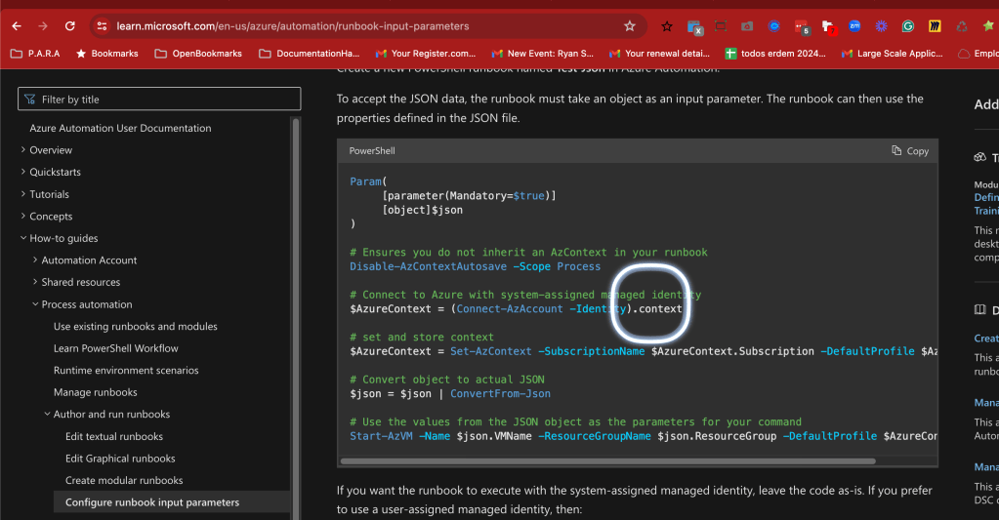Viewport: 999px width, 520px height.
Task: Click the filter funnel icon in sidebar
Action: (29, 100)
